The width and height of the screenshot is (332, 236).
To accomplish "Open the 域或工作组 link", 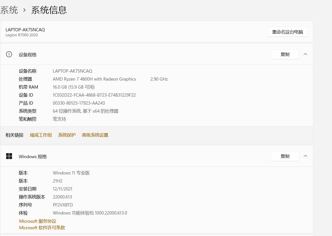I will pos(41,135).
